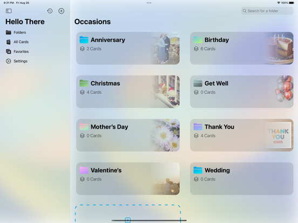
Task: Click the "6 Cards" count text
Action: [x=208, y=48]
